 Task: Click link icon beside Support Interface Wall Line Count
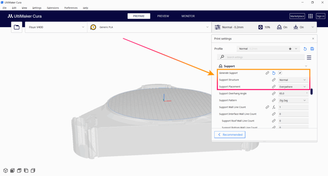(x=274, y=114)
